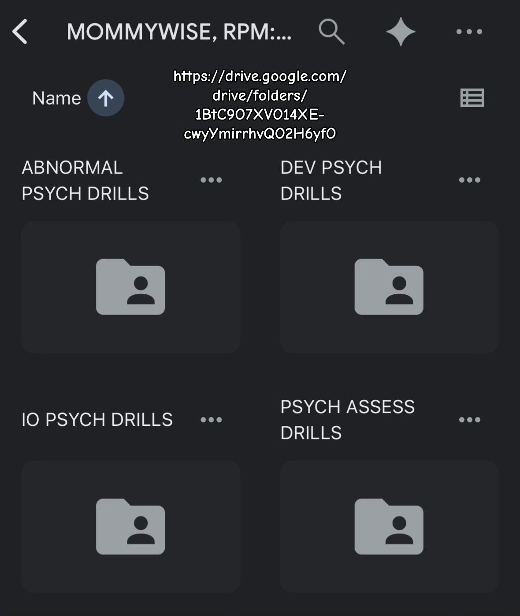520x616 pixels.
Task: Select the ABNORMAL PSYCH DRILLS folder name
Action: pyautogui.click(x=85, y=180)
